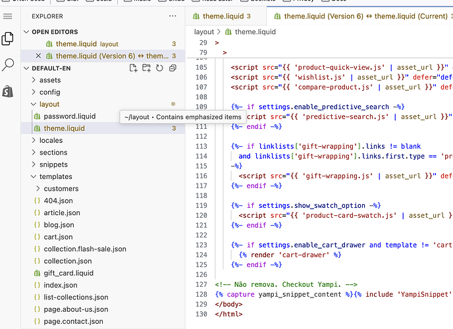Viewport: 453px width, 329px height.
Task: Open index.json template file
Action: pos(103,285)
